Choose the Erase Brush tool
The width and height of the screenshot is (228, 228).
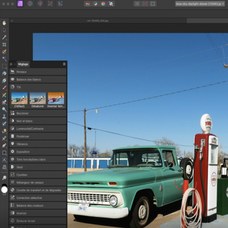(4, 102)
